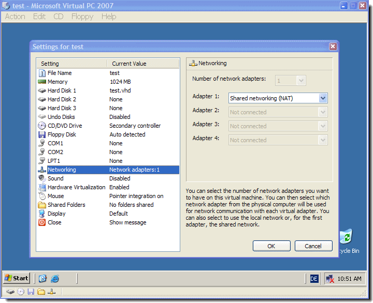Click the floppy status bar icon
Image resolution: width=373 pixels, height=303 pixels.
coord(31,292)
